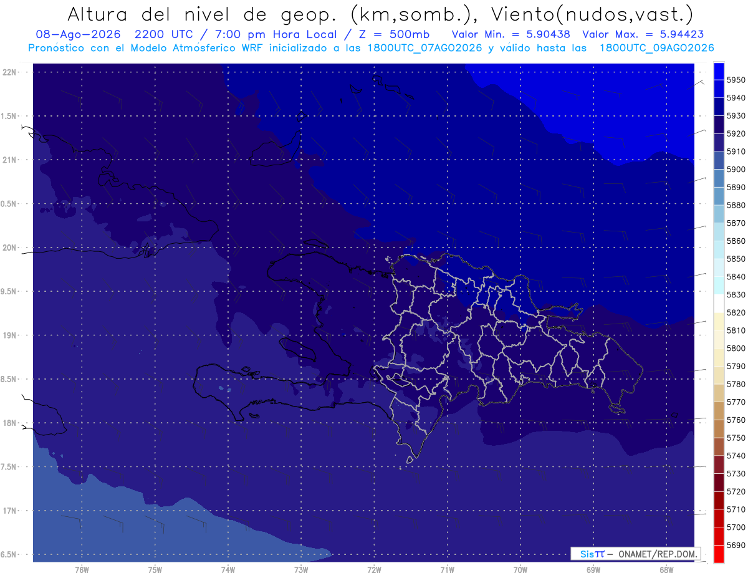Pick the dark red swatch between 5720 and 5730

point(718,483)
